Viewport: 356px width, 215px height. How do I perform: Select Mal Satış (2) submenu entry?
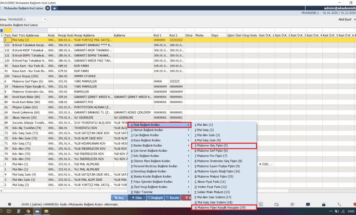(x=224, y=130)
